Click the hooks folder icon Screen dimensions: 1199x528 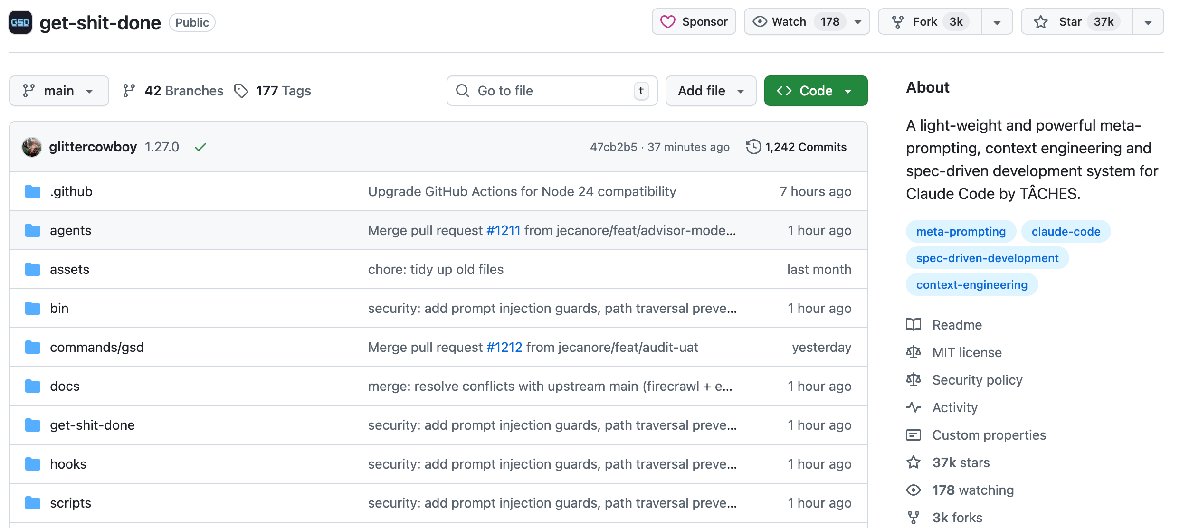(x=33, y=464)
